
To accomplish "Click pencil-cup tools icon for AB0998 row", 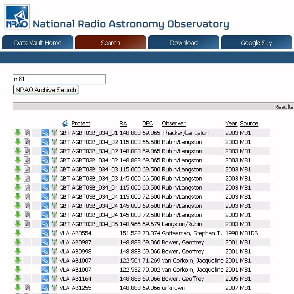I will pyautogui.click(x=54, y=251).
